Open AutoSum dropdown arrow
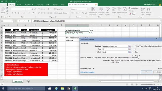This screenshot has height=91, width=162. point(139,8)
